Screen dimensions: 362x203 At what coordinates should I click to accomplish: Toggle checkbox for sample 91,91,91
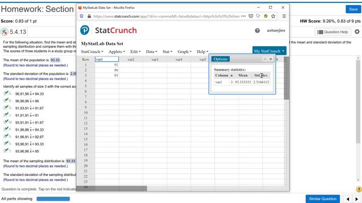[6, 114]
